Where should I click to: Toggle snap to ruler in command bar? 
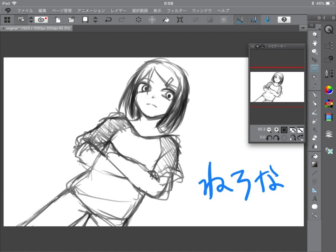point(239,20)
